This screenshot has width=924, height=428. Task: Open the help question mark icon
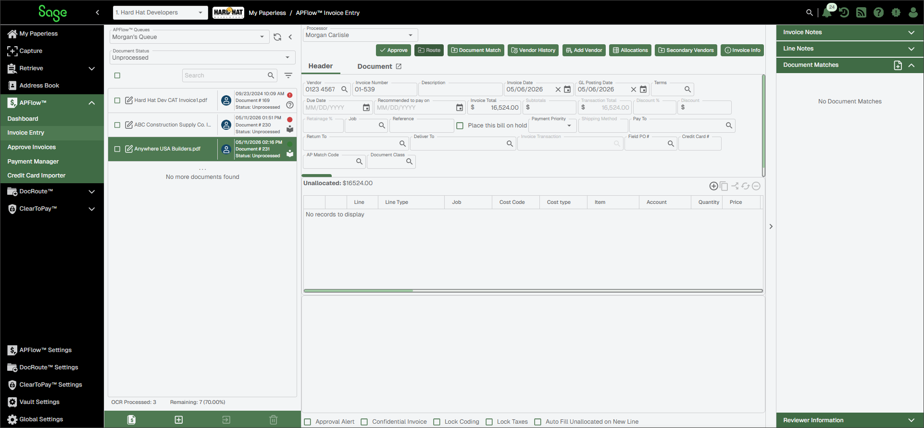(x=879, y=13)
